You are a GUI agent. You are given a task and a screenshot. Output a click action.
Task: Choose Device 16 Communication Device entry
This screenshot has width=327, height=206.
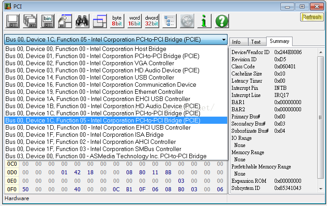pos(116,84)
